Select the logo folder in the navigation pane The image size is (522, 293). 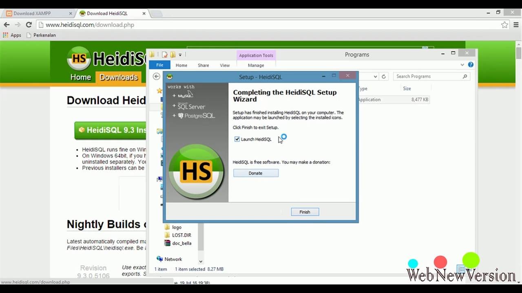pyautogui.click(x=177, y=227)
